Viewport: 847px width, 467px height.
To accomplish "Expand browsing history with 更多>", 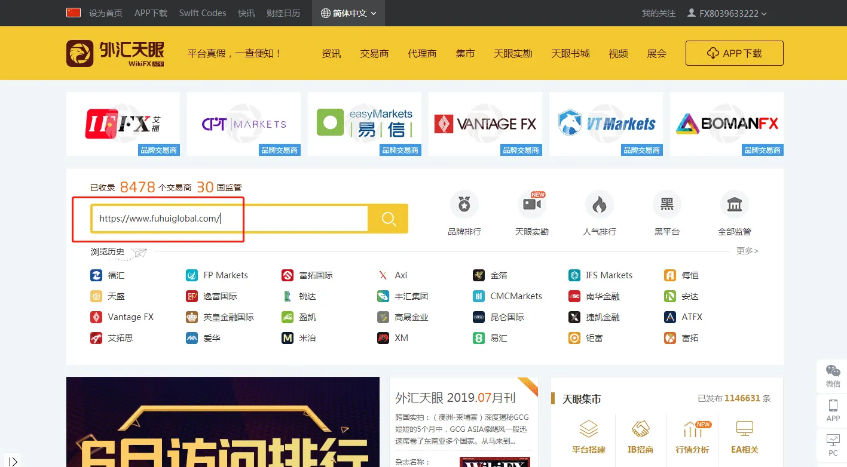I will point(747,251).
